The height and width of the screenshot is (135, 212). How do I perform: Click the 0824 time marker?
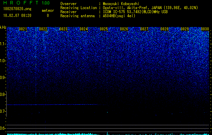(x=84, y=29)
